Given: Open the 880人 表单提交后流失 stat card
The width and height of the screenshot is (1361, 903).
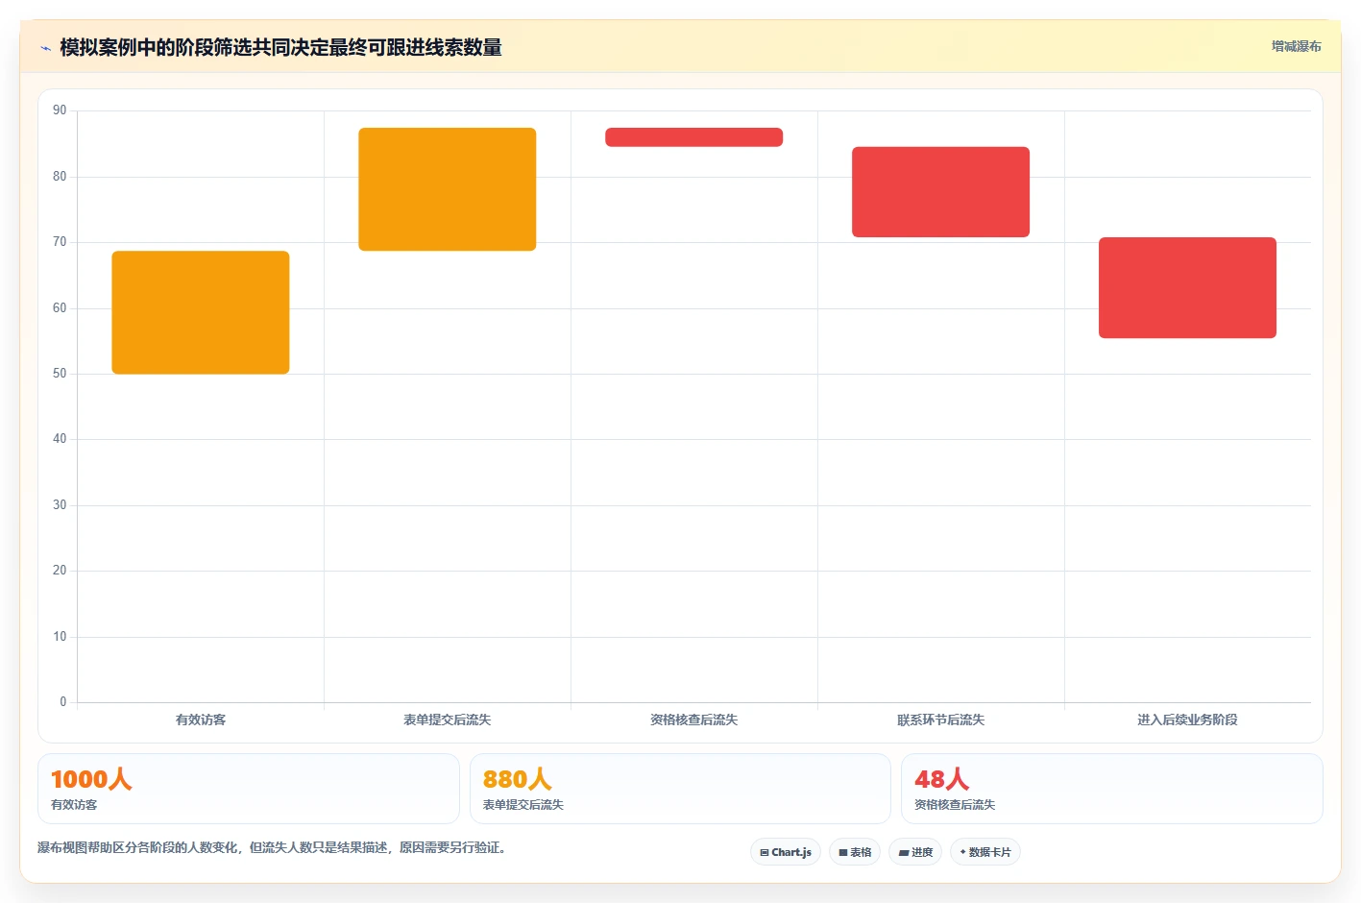Looking at the screenshot, I should pos(680,789).
